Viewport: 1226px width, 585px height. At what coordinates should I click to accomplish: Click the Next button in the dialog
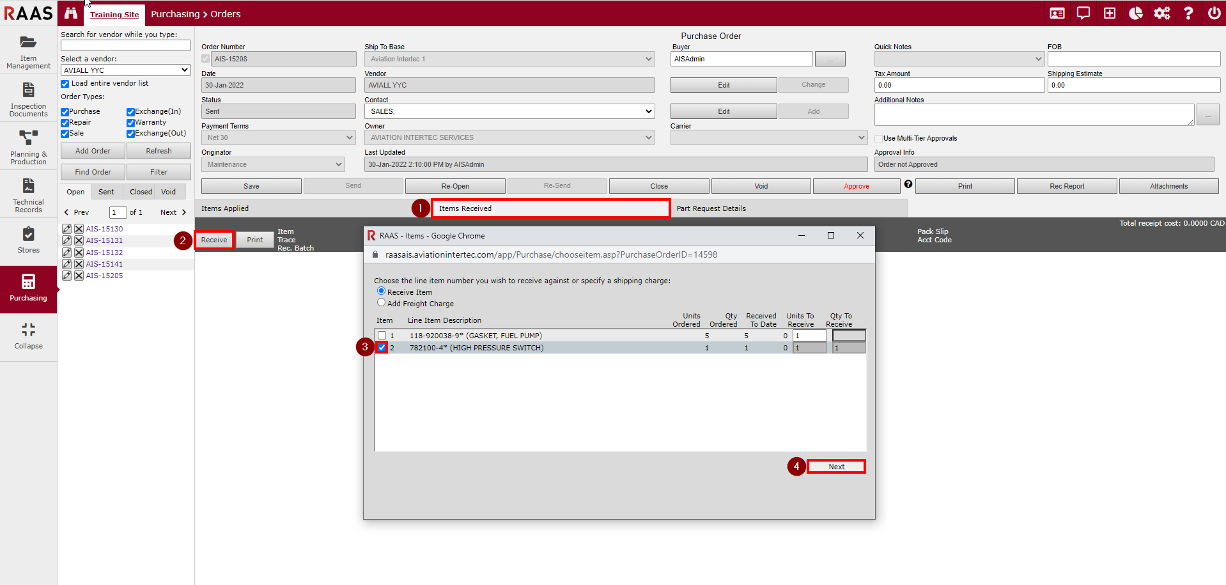[836, 467]
